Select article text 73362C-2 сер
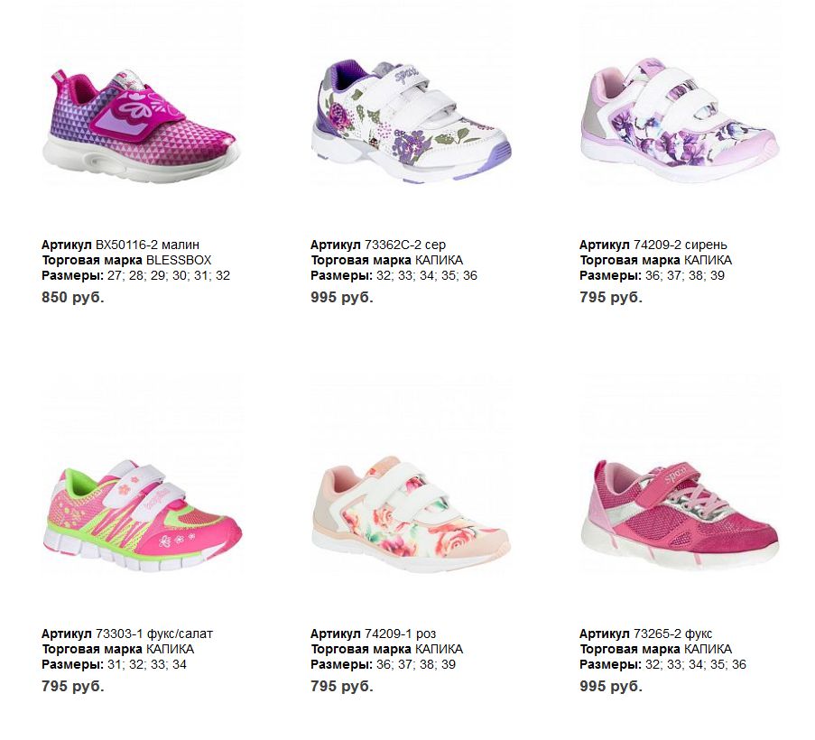 click(x=405, y=245)
